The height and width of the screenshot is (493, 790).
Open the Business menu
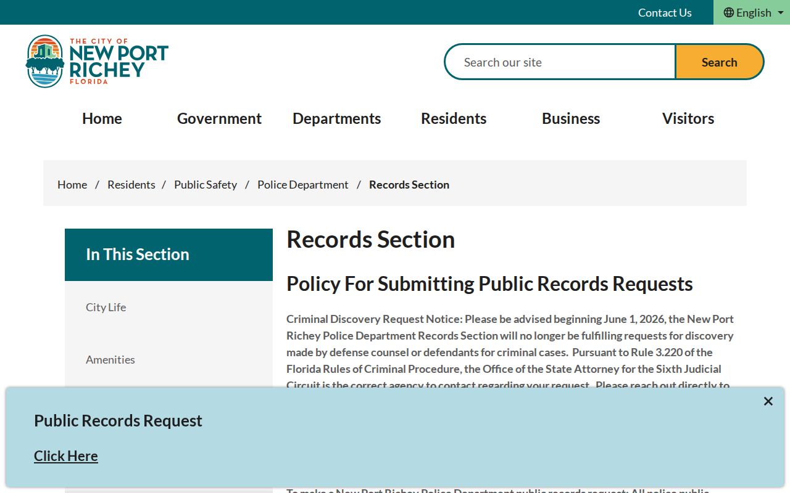click(x=571, y=118)
